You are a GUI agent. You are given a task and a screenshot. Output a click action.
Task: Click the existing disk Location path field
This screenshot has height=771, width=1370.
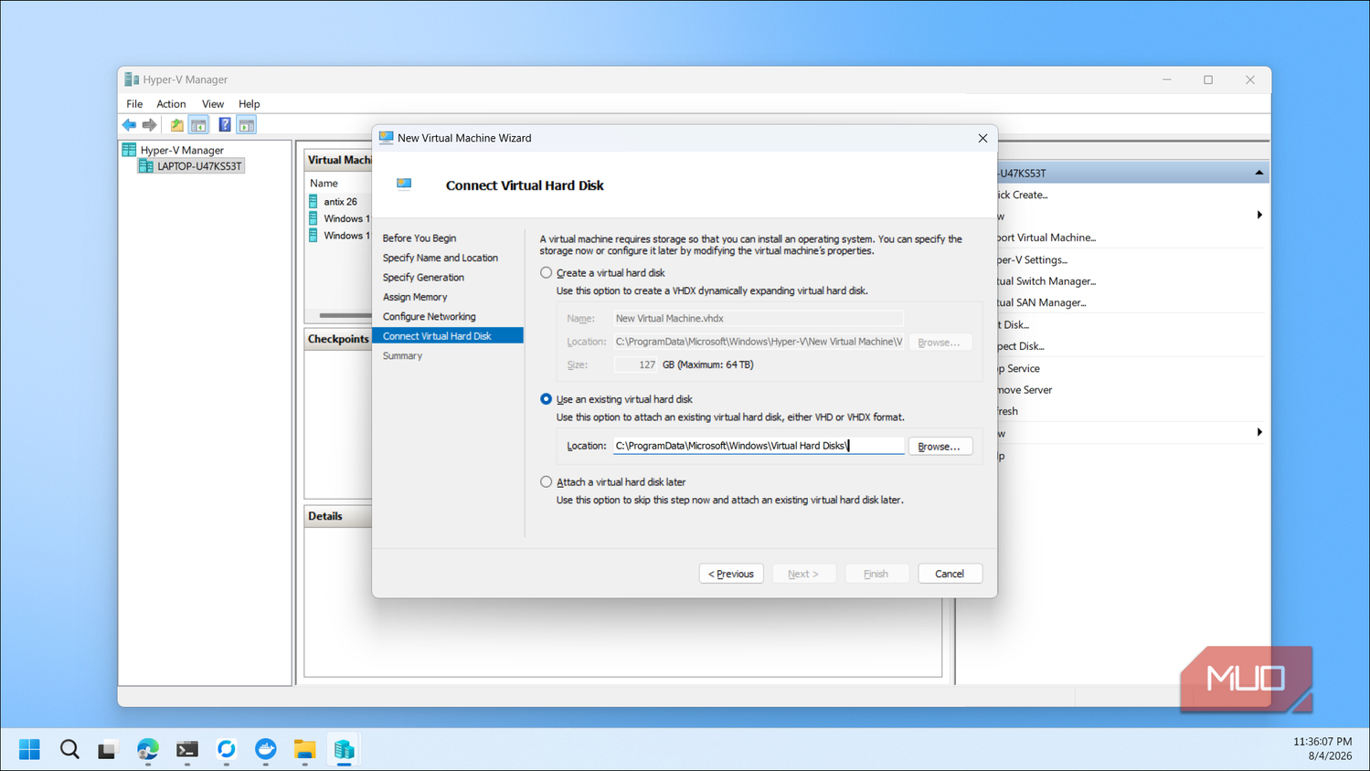pos(759,446)
